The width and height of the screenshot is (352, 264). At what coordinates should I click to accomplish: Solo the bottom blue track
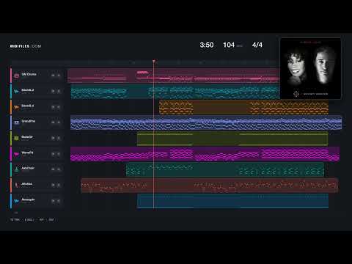click(59, 201)
